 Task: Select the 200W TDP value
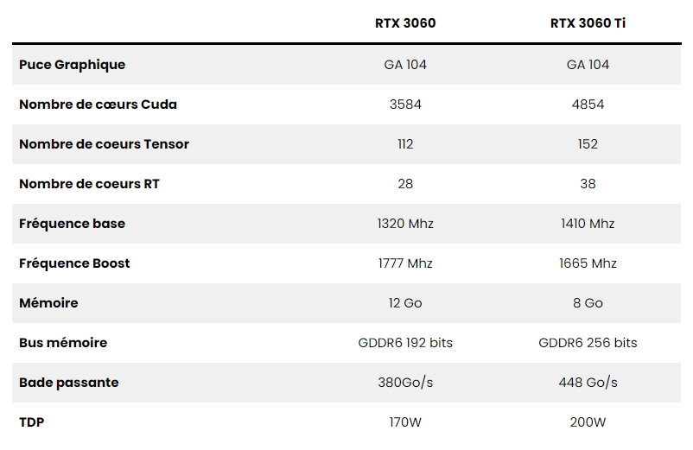[x=588, y=422]
